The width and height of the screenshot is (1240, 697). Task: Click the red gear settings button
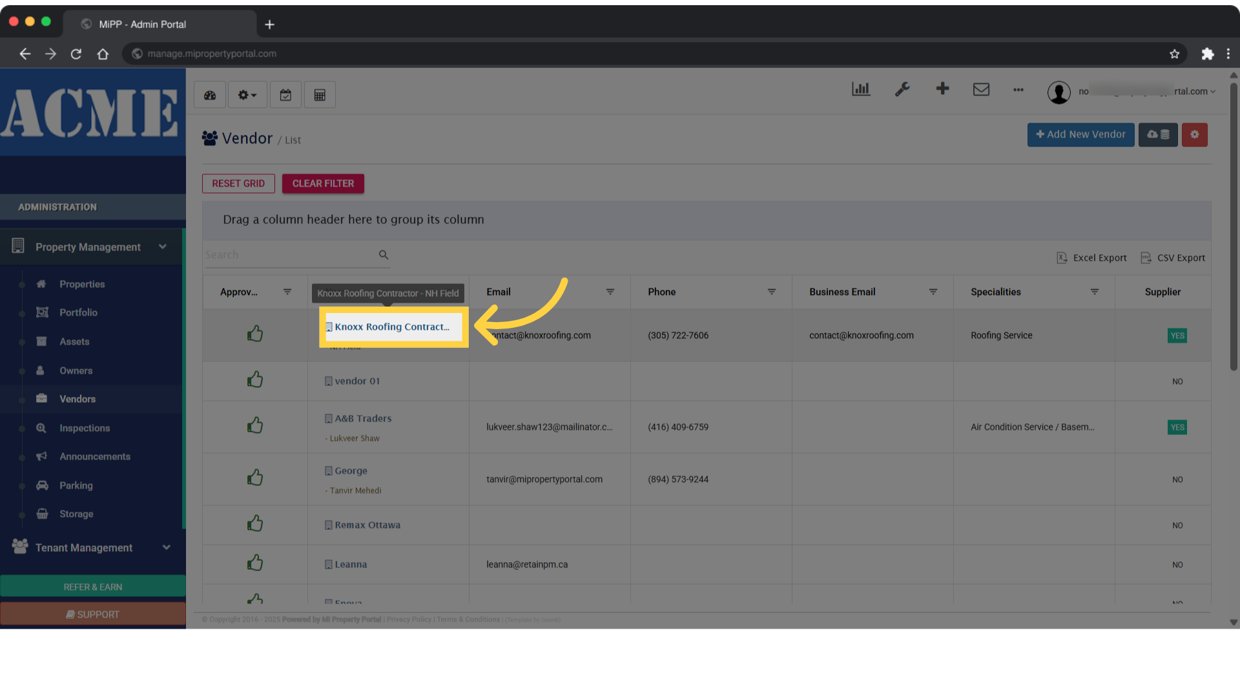(x=1194, y=134)
